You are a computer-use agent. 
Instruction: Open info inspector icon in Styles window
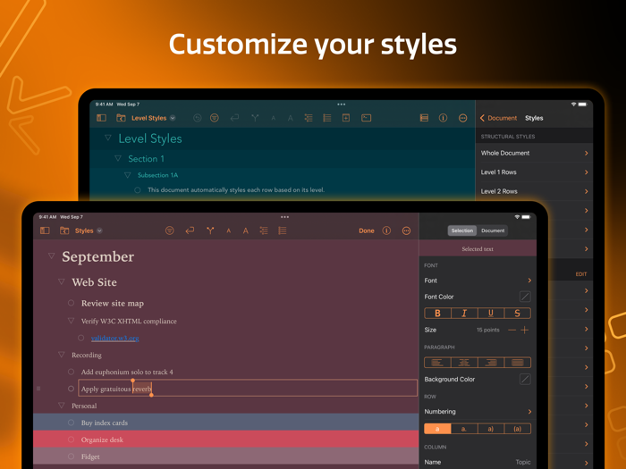pyautogui.click(x=386, y=230)
